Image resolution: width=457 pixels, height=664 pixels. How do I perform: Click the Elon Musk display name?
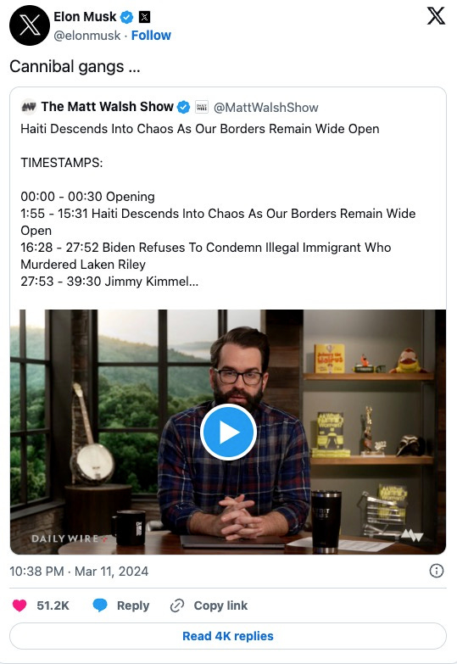[x=85, y=16]
